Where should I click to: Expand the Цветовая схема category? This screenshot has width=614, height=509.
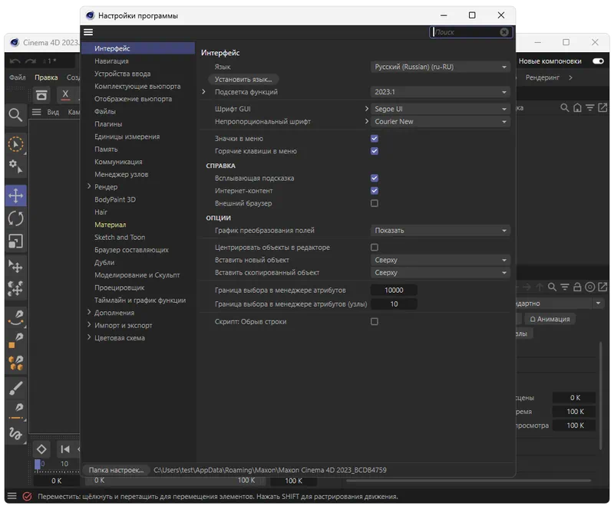pyautogui.click(x=89, y=337)
